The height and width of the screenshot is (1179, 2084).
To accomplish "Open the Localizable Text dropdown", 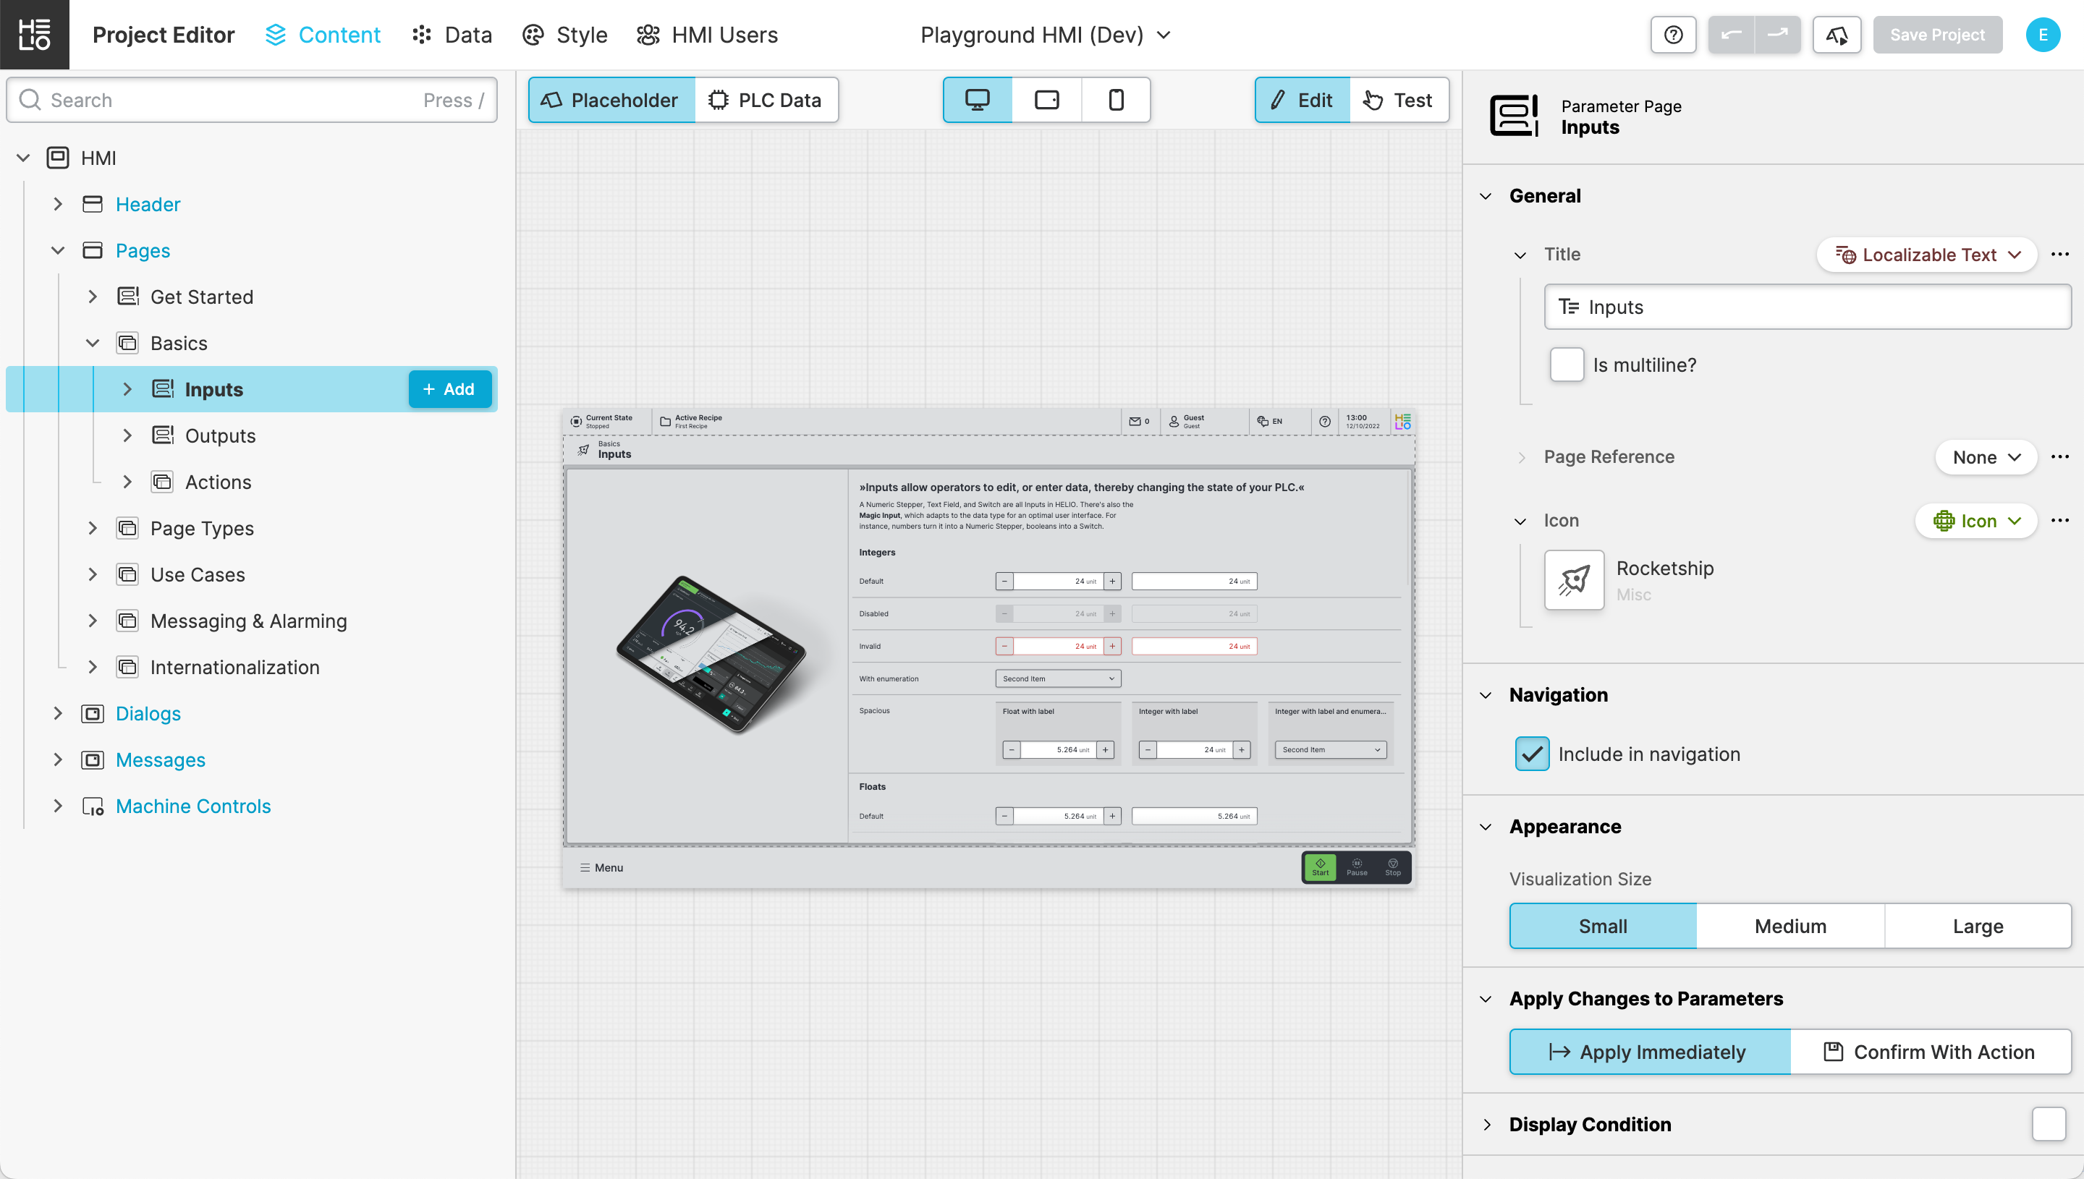I will tap(1926, 255).
